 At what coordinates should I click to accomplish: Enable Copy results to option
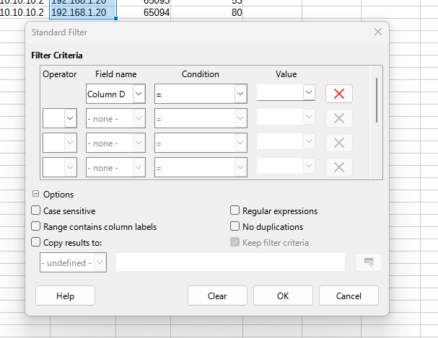click(x=36, y=243)
